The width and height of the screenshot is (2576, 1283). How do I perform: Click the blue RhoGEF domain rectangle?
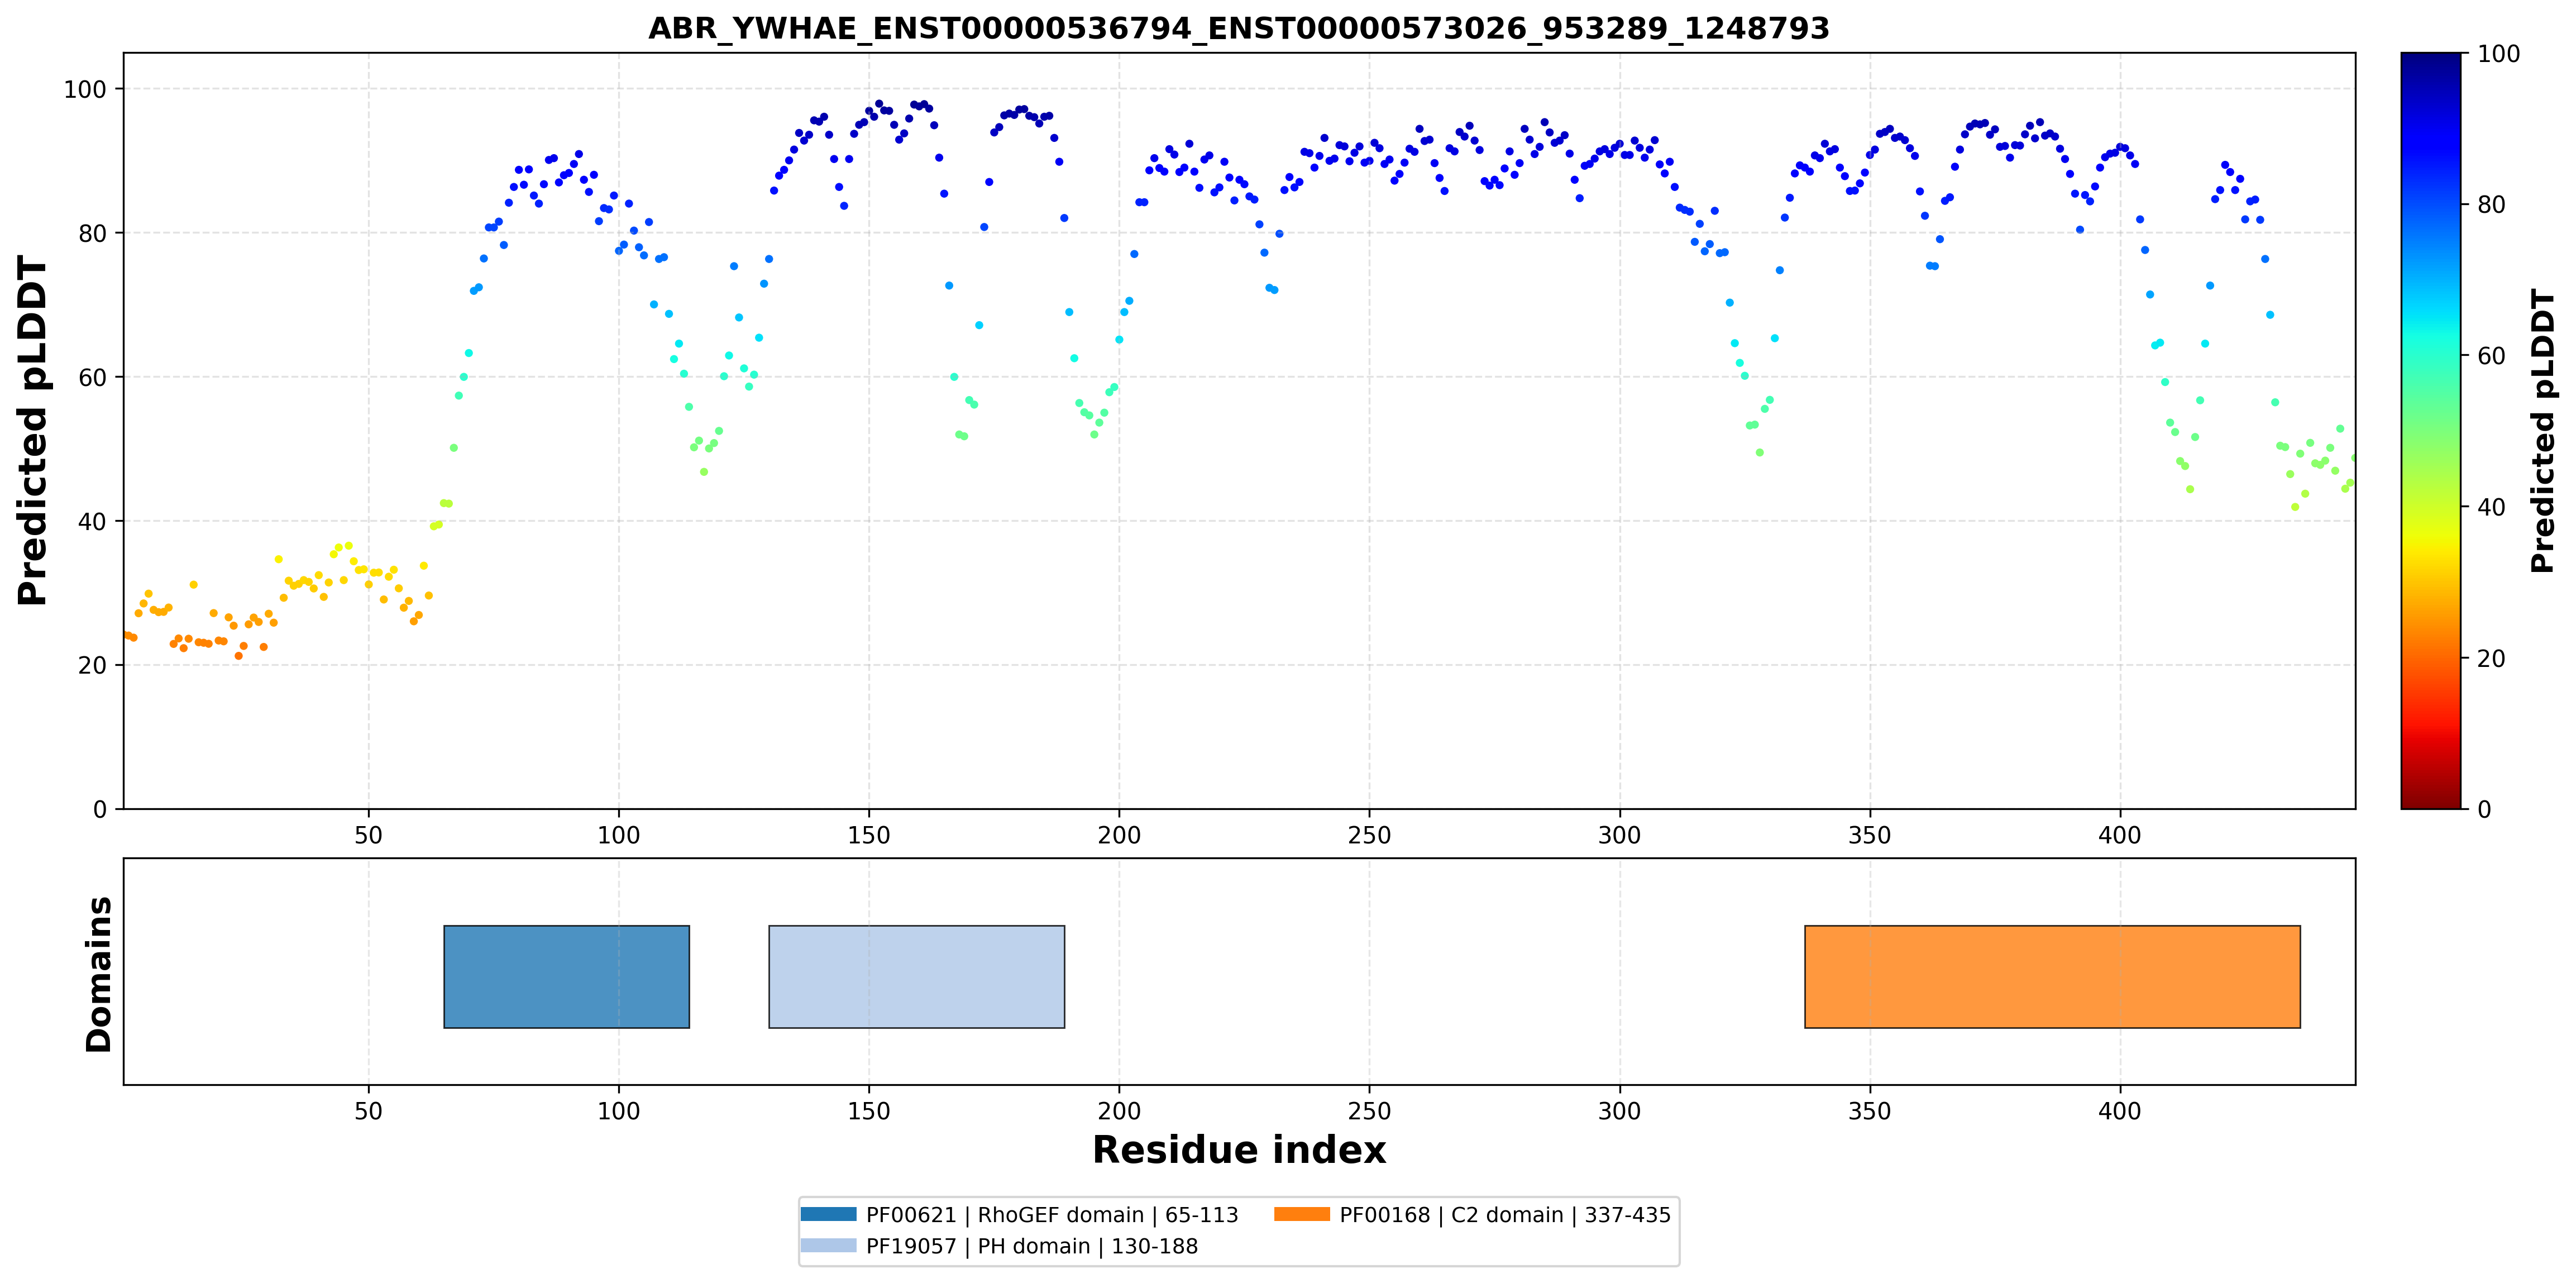coord(566,976)
